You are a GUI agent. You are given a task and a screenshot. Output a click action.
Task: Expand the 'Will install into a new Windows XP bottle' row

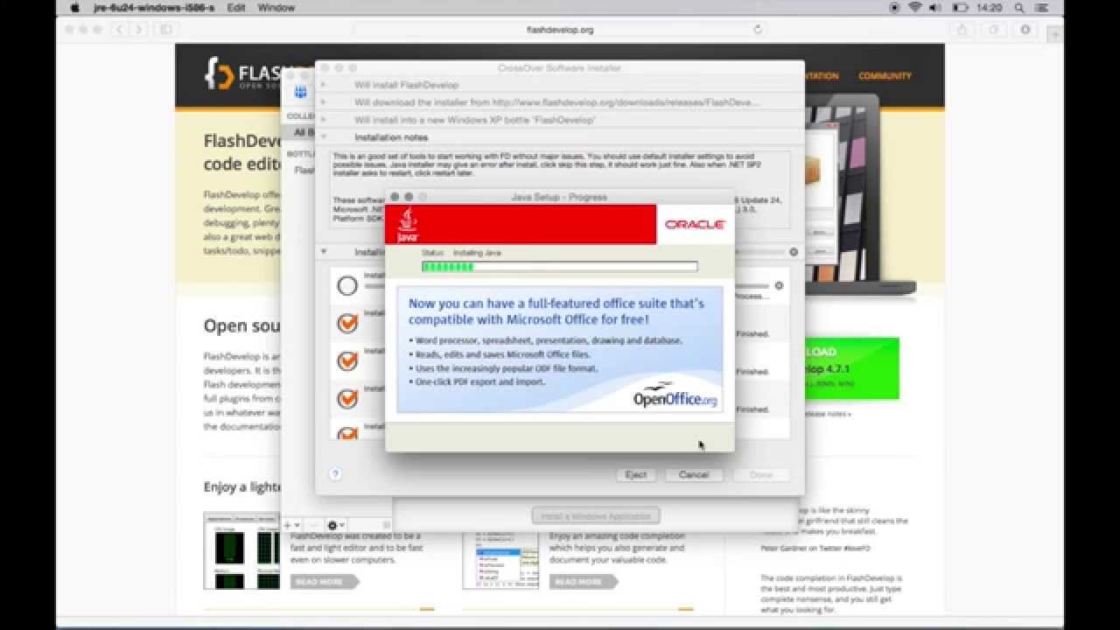pos(323,120)
